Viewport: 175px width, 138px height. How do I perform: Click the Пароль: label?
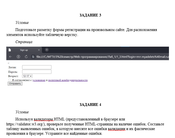coord(13,72)
